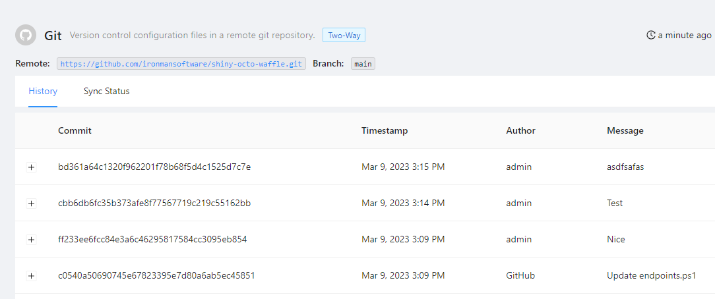Click the GitHub author cell

coord(520,275)
